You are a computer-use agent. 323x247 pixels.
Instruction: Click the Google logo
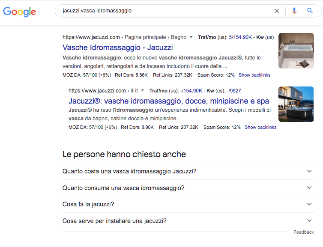tap(19, 12)
